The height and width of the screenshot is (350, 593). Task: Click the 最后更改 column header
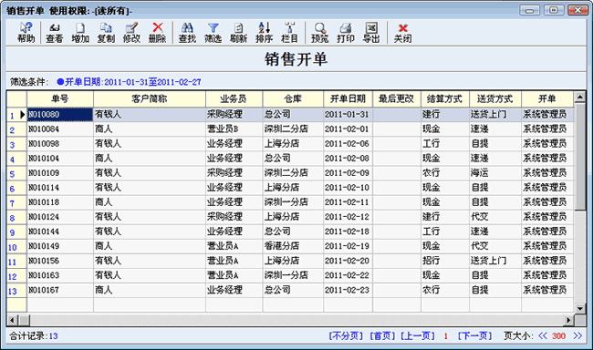pos(397,99)
